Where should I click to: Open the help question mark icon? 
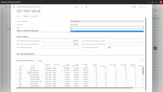click(157, 2)
